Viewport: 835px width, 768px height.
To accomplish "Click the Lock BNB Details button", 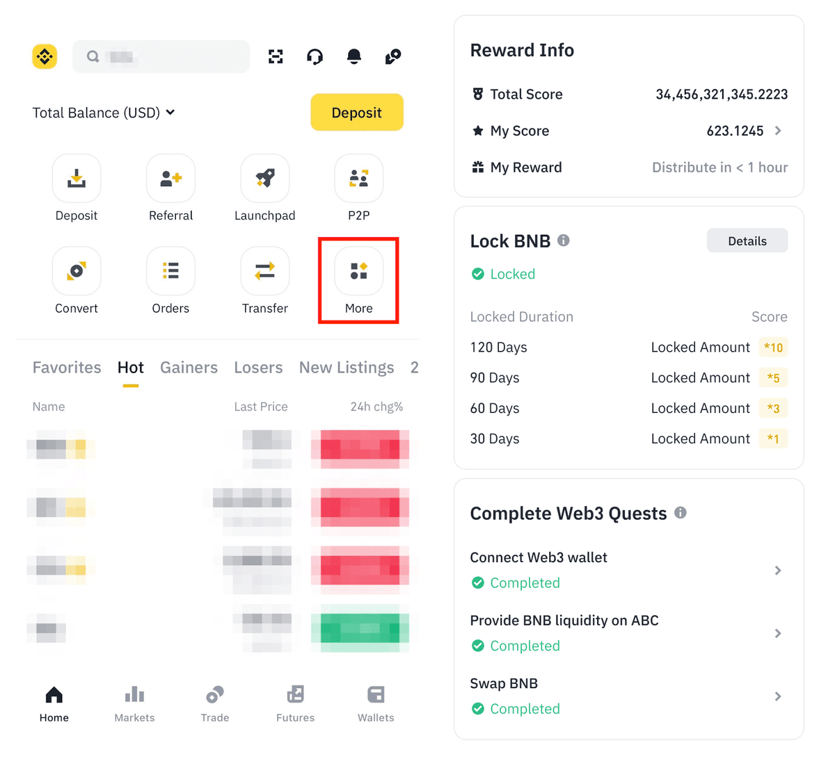I will point(747,241).
